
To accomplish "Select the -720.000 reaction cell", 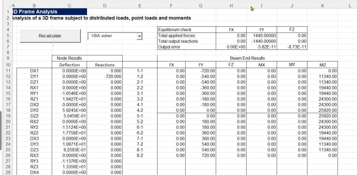I will click(x=105, y=77).
